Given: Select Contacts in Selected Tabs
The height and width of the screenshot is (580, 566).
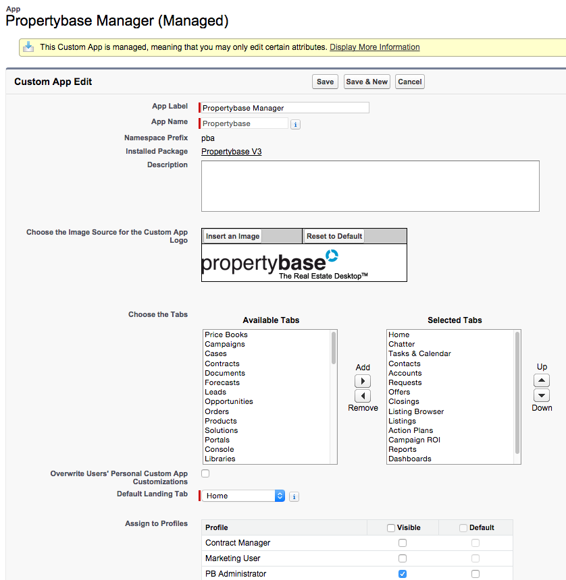Looking at the screenshot, I should [x=404, y=364].
